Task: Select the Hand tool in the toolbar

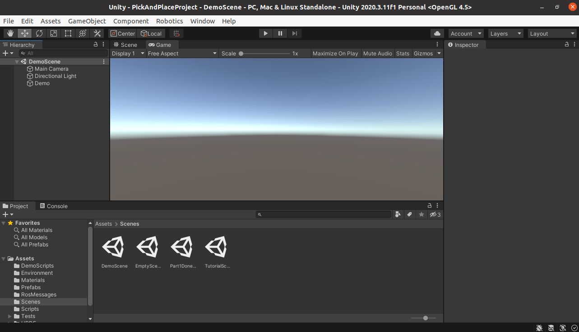Action: (x=10, y=33)
